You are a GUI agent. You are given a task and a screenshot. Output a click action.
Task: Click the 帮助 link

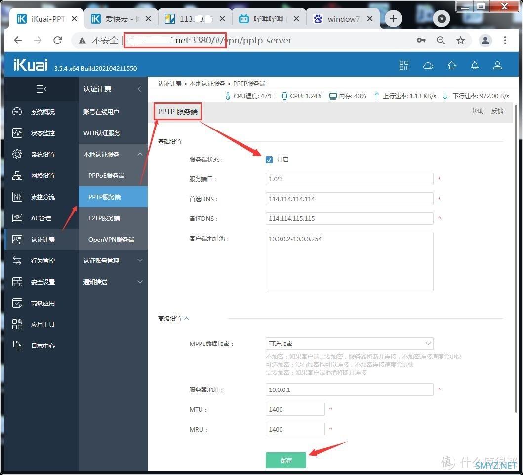[x=477, y=111]
